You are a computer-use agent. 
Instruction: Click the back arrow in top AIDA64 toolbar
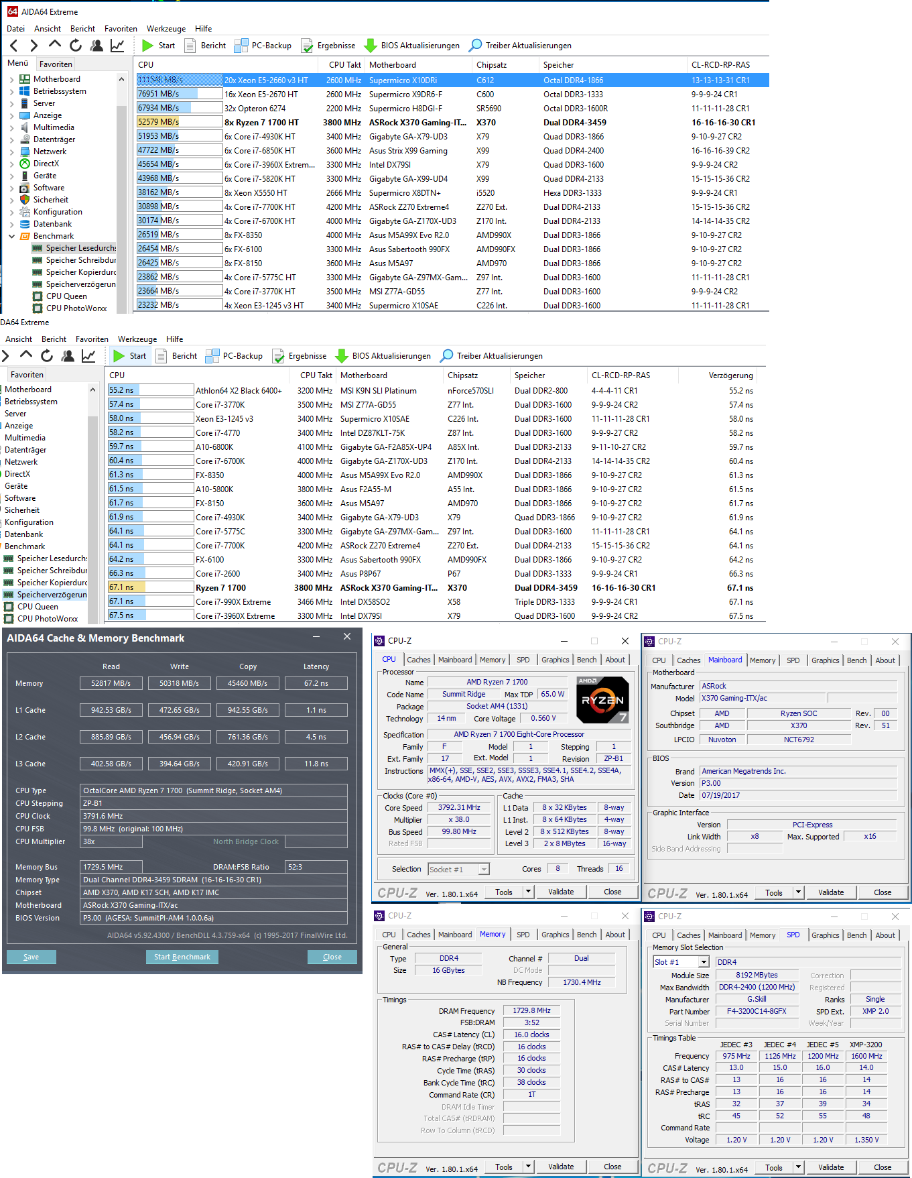[14, 46]
